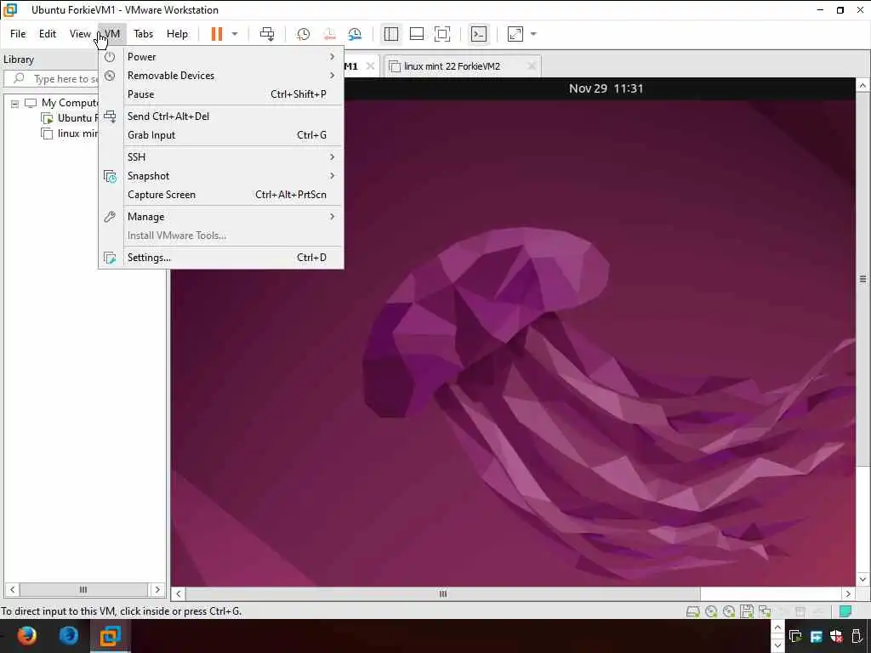The width and height of the screenshot is (871, 653).
Task: Click the hard disk status bar icon
Action: (692, 612)
